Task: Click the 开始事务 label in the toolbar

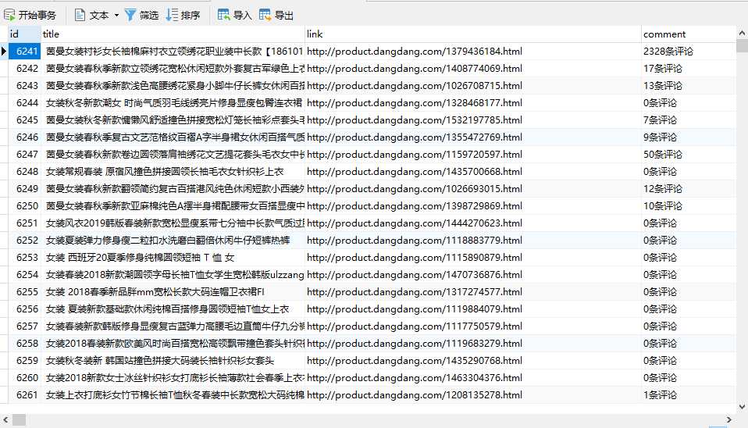Action: pyautogui.click(x=37, y=16)
